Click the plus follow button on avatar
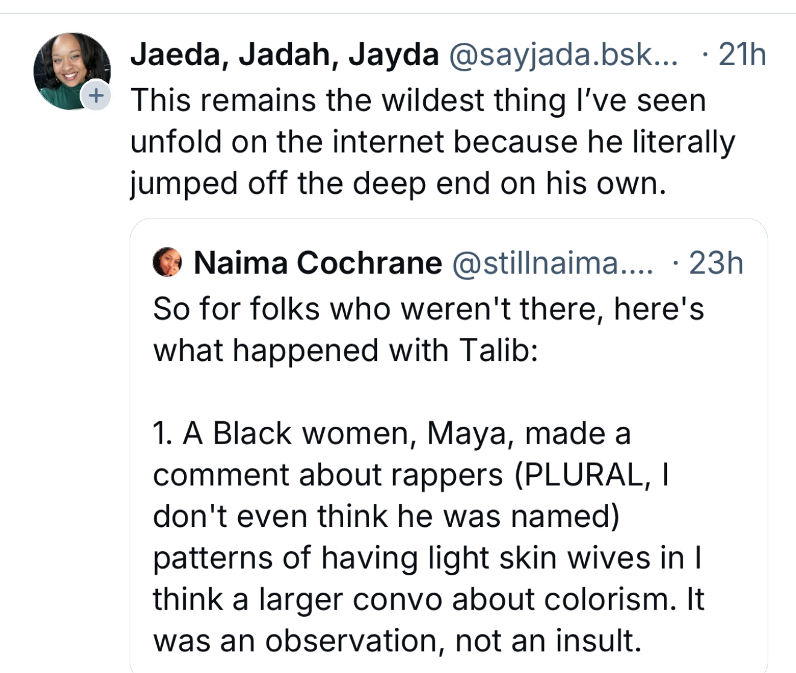This screenshot has height=673, width=796. tap(96, 95)
